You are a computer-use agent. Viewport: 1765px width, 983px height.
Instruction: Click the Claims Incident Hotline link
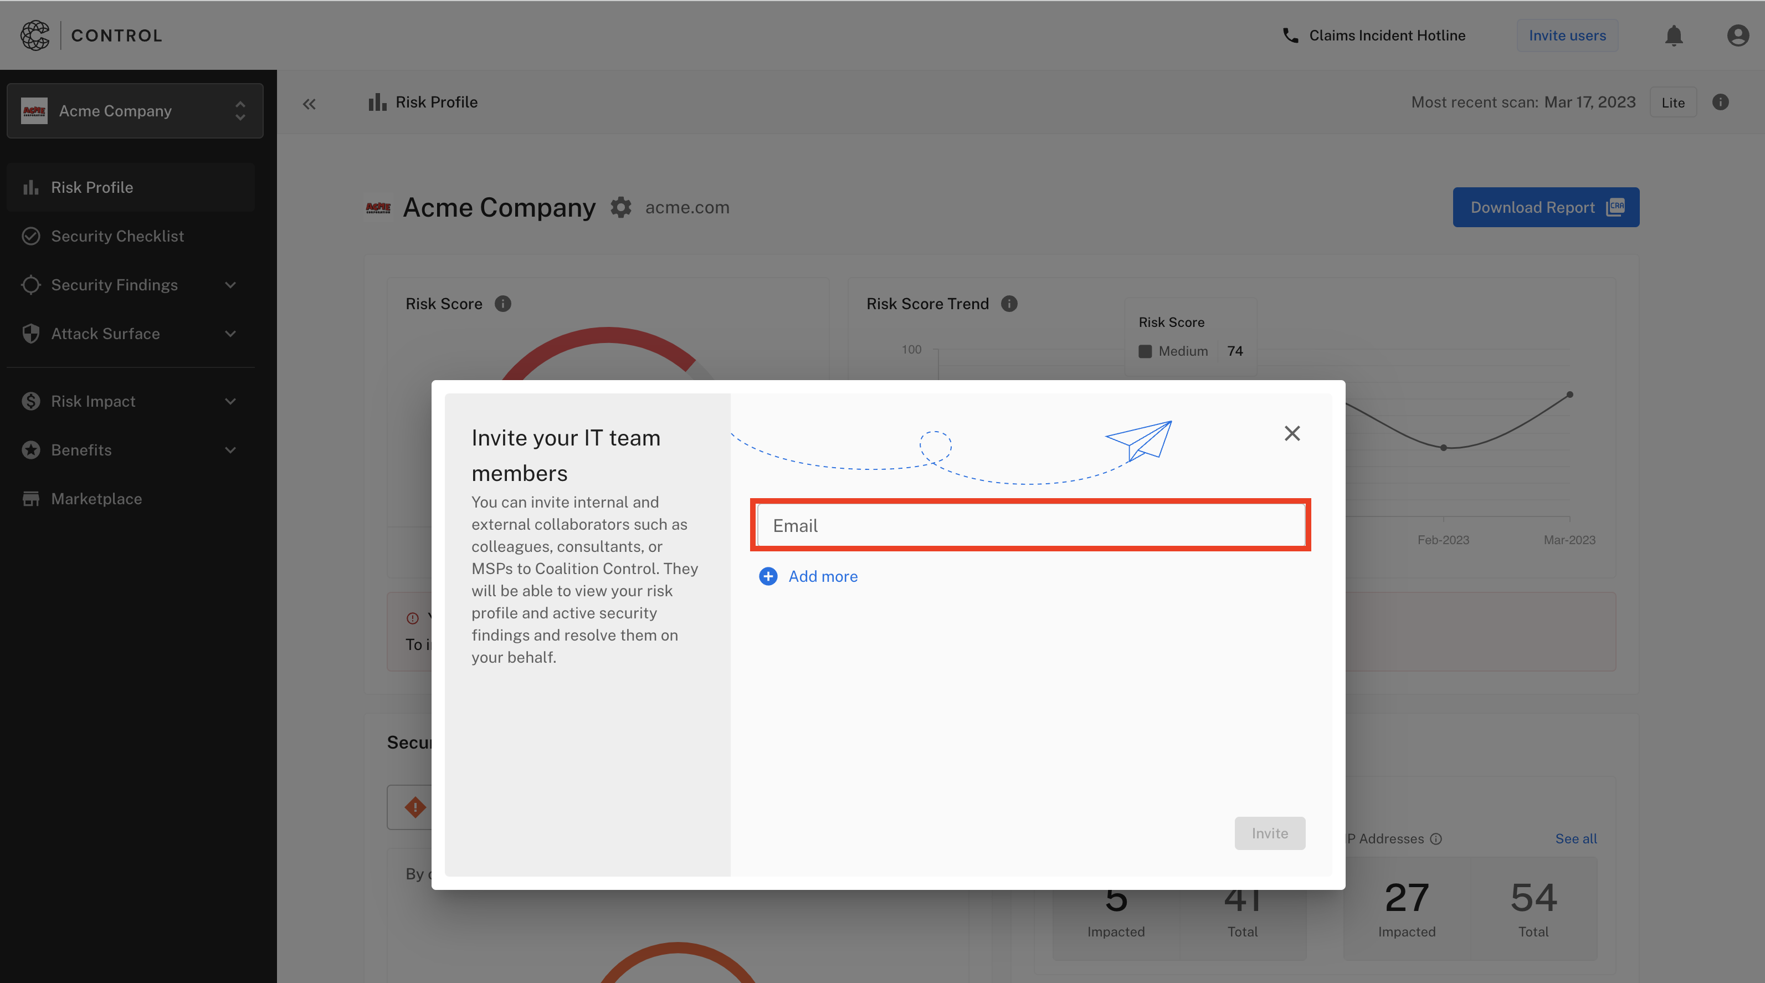(x=1387, y=35)
